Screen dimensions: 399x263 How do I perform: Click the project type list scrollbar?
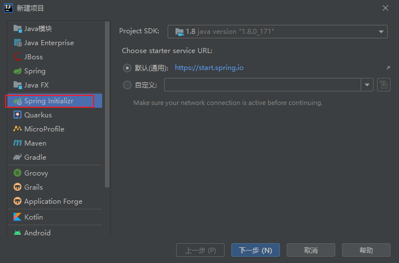tap(107, 104)
